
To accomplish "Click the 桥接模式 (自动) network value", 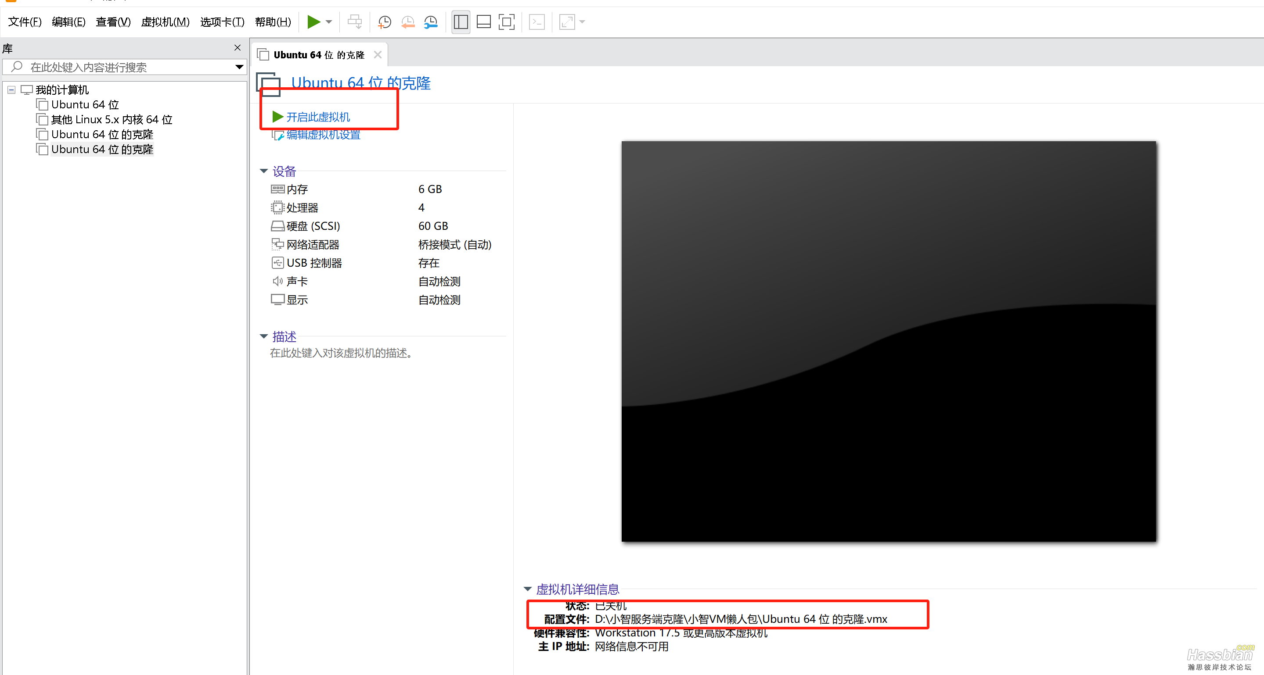I will tap(455, 245).
